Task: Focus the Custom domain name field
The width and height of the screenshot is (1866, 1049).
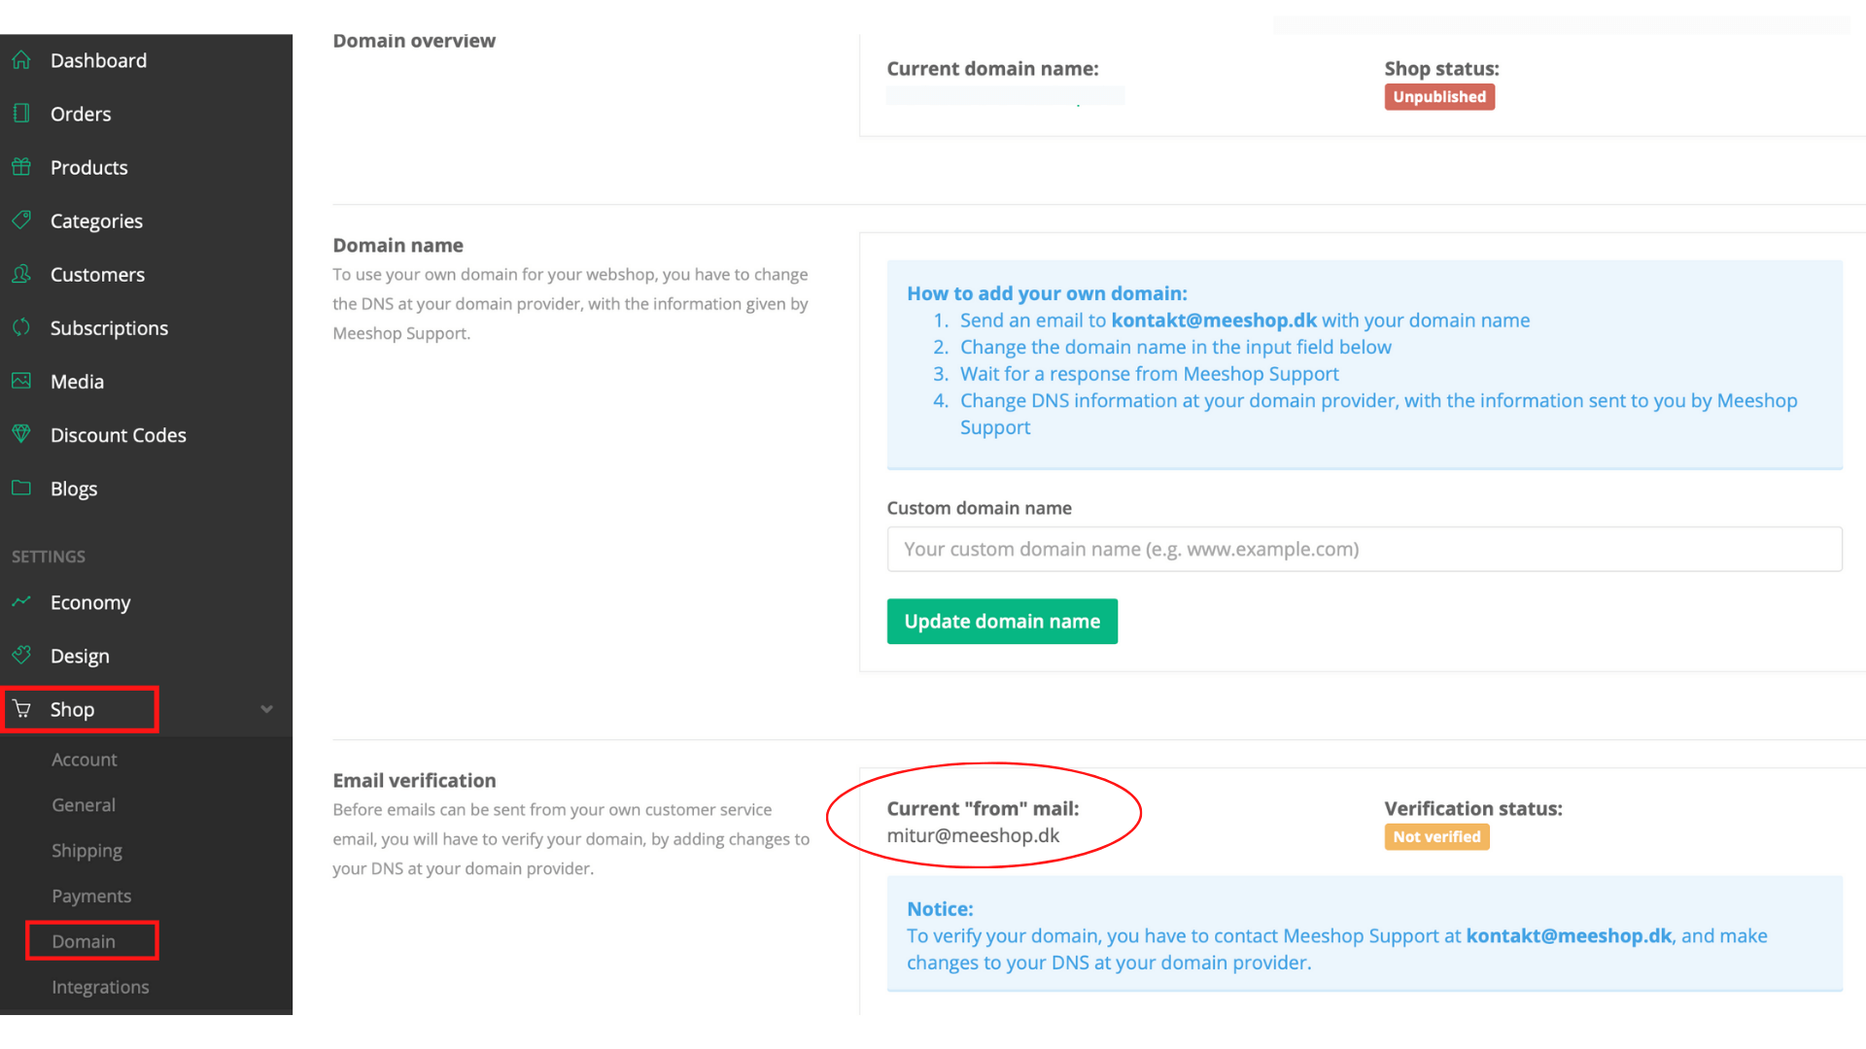Action: pos(1365,550)
